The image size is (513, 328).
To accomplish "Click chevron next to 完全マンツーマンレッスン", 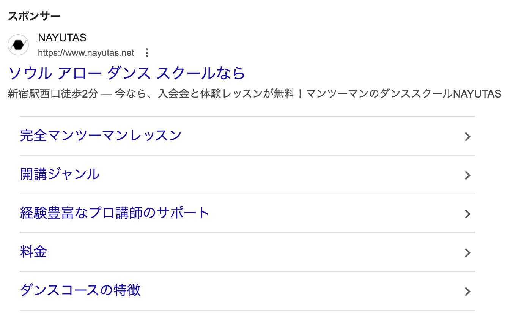I will coord(467,137).
